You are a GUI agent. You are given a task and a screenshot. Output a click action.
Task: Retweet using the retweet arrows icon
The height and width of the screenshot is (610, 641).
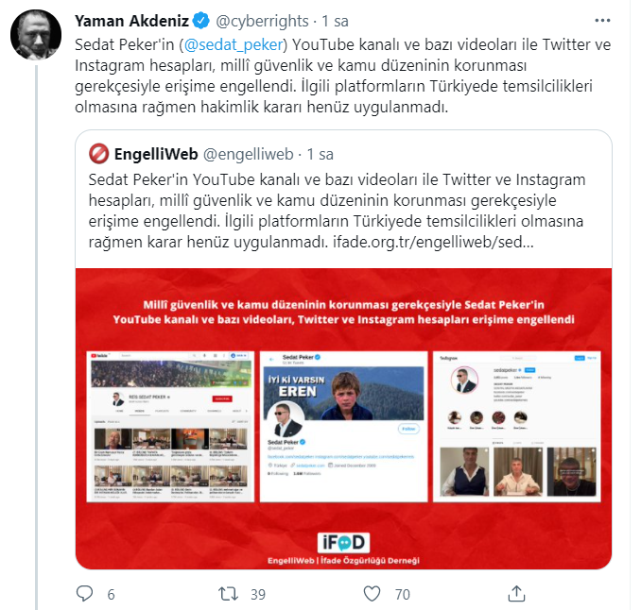(x=228, y=594)
